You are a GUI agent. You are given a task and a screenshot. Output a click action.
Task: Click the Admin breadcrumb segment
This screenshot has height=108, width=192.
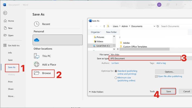tap(125, 26)
